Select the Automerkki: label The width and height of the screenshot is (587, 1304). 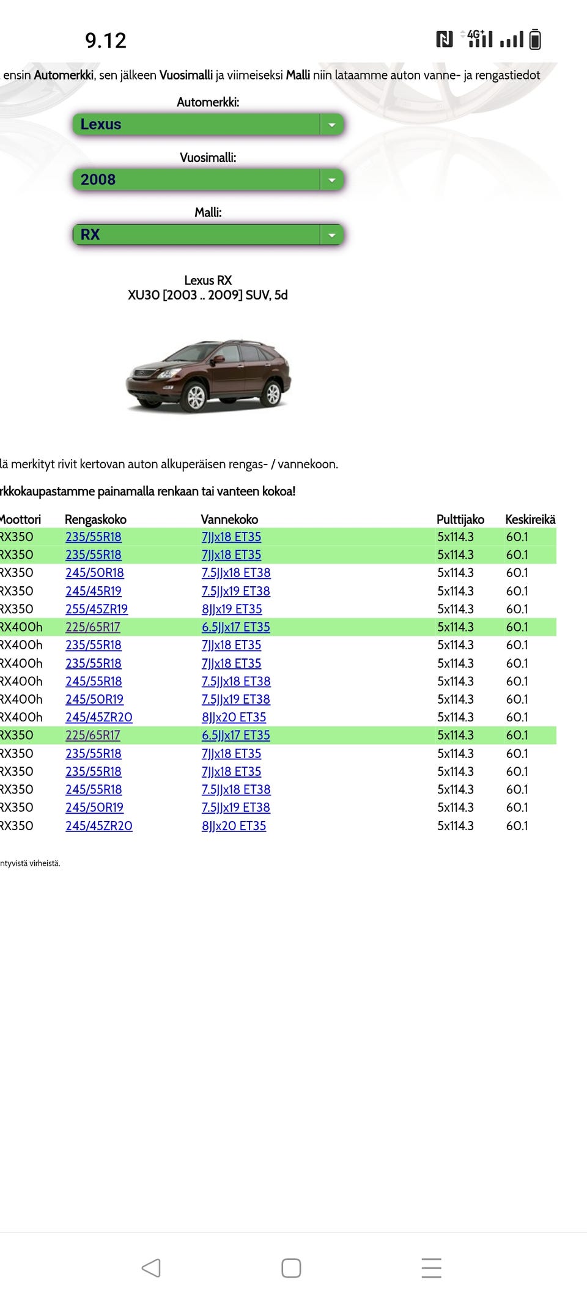tap(208, 102)
